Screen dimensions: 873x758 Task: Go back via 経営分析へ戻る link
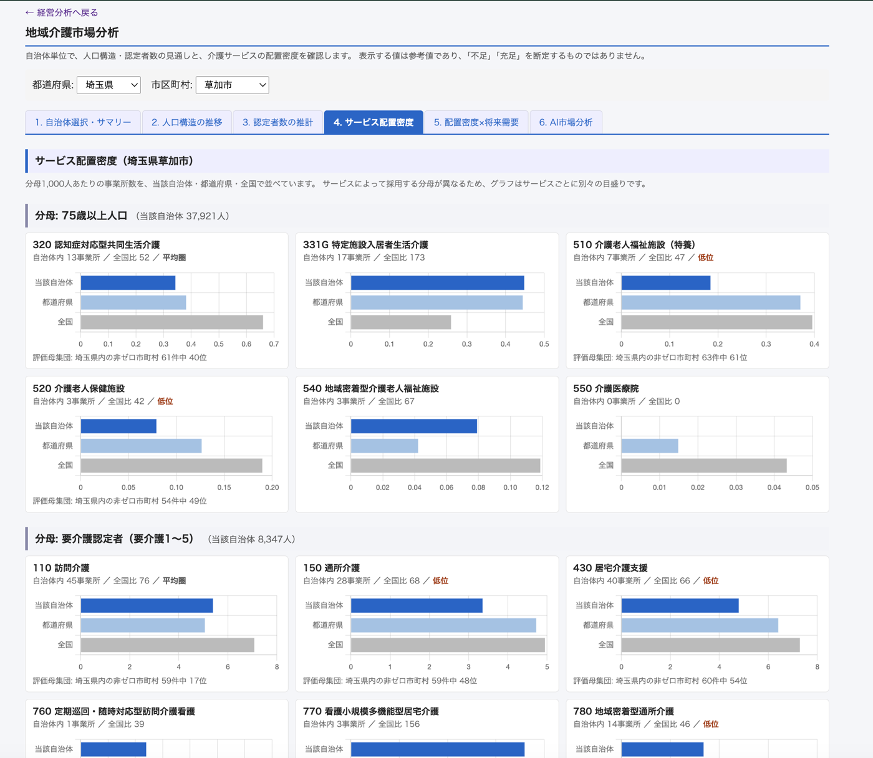(x=62, y=12)
